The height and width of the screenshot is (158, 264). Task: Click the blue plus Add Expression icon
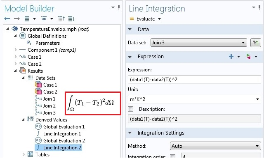[x=231, y=57]
